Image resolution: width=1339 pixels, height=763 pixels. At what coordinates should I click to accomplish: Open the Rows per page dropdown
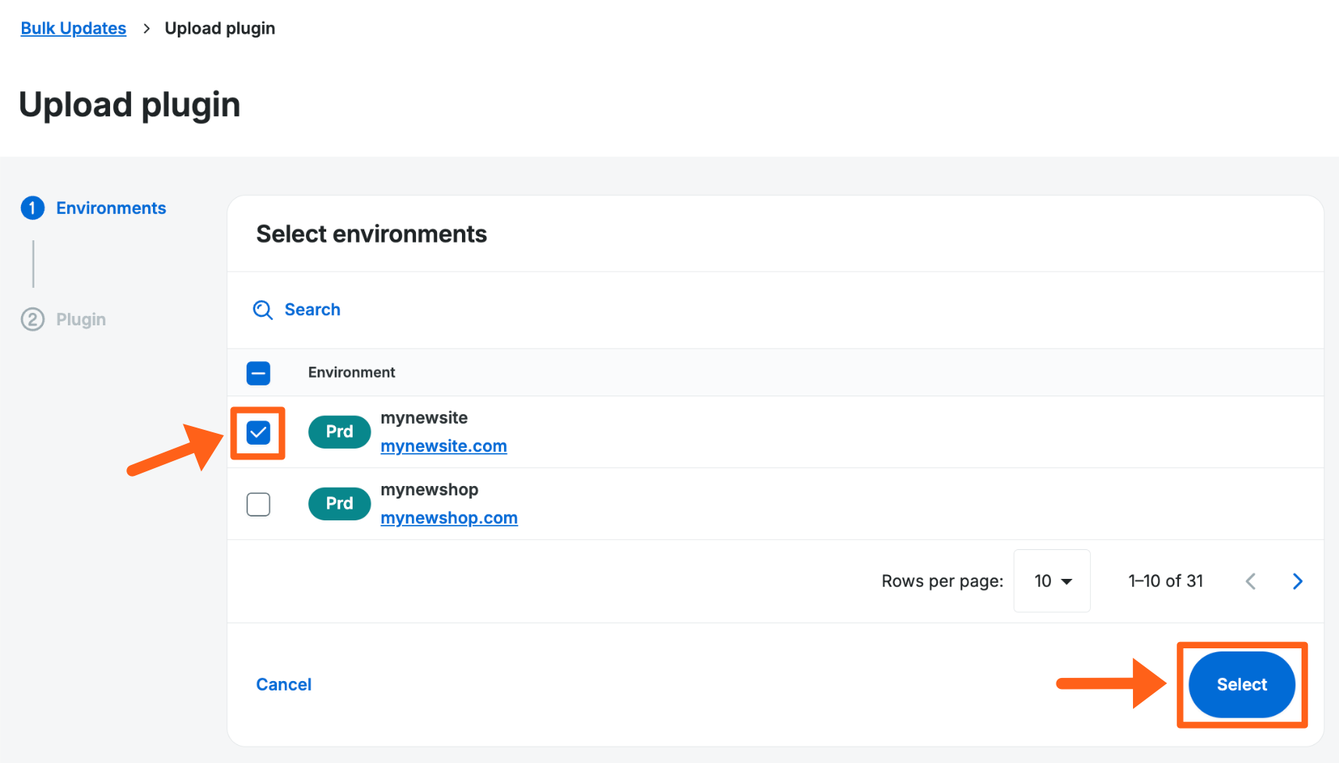(x=1051, y=580)
